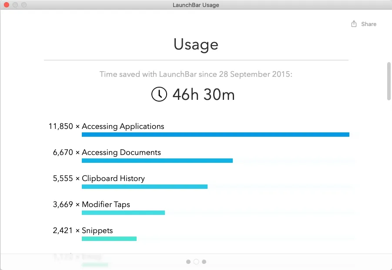The width and height of the screenshot is (392, 270).
Task: Click the Share icon
Action: point(354,24)
